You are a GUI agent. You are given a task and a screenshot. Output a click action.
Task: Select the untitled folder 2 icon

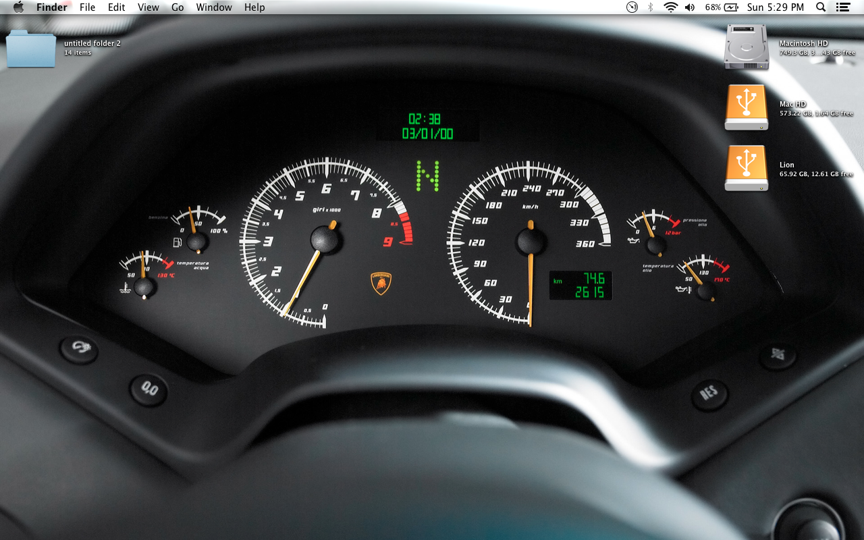pos(31,48)
